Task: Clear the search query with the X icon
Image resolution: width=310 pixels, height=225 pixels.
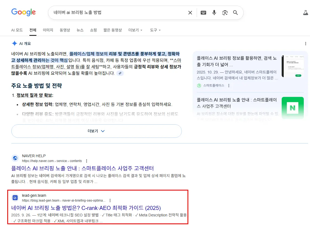Action: [x=190, y=12]
